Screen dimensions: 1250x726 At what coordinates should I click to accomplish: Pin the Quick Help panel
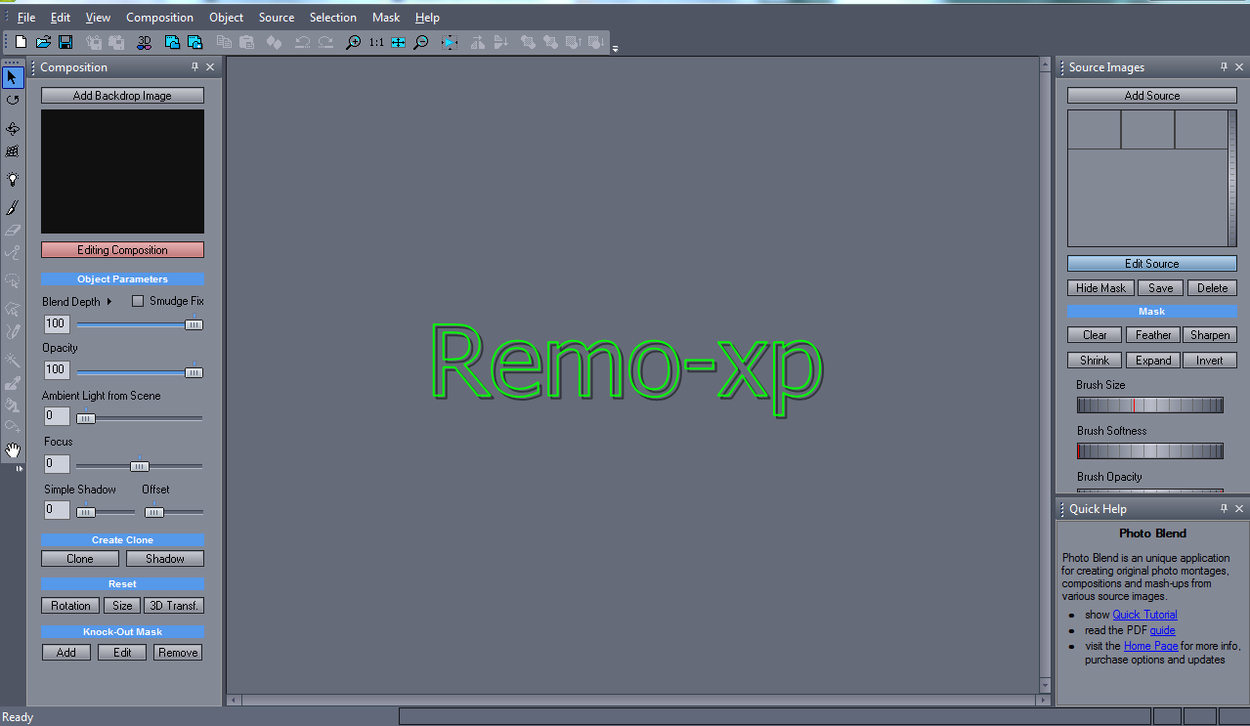[x=1224, y=509]
